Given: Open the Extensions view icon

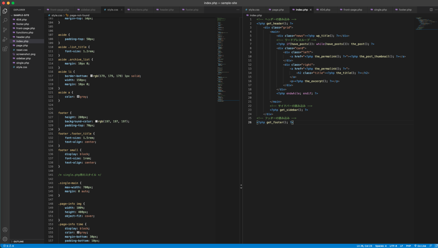Looking at the screenshot, I should [x=5, y=49].
